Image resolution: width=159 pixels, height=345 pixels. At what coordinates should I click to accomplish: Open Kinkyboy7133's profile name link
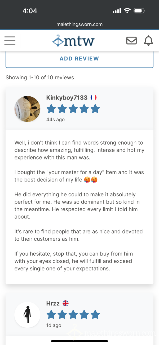coord(67,98)
